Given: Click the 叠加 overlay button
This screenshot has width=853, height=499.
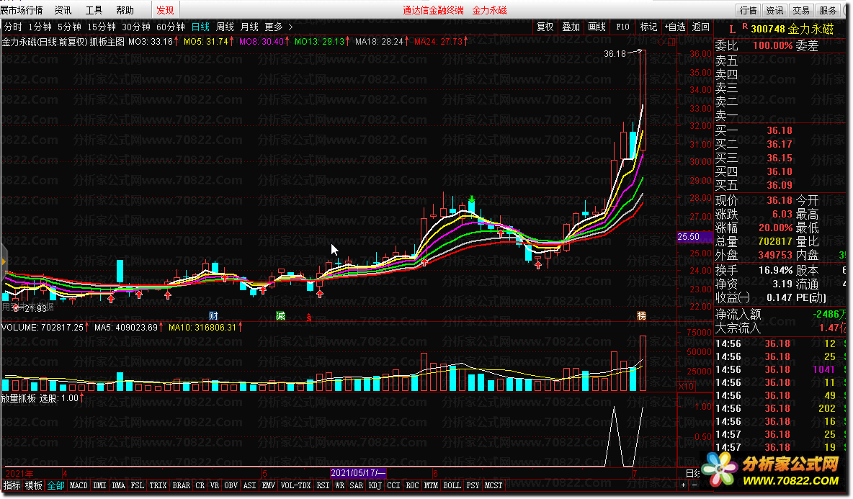Looking at the screenshot, I should point(571,27).
